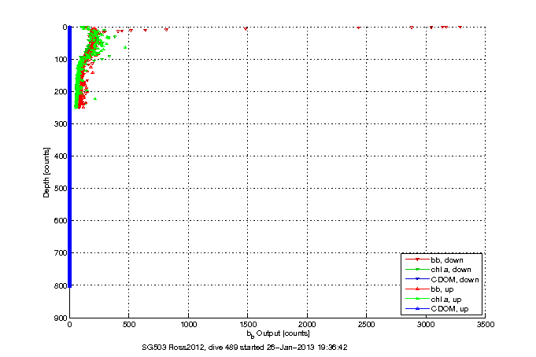Click y-axis tick label 600
This screenshot has height=357, width=536.
coord(60,221)
